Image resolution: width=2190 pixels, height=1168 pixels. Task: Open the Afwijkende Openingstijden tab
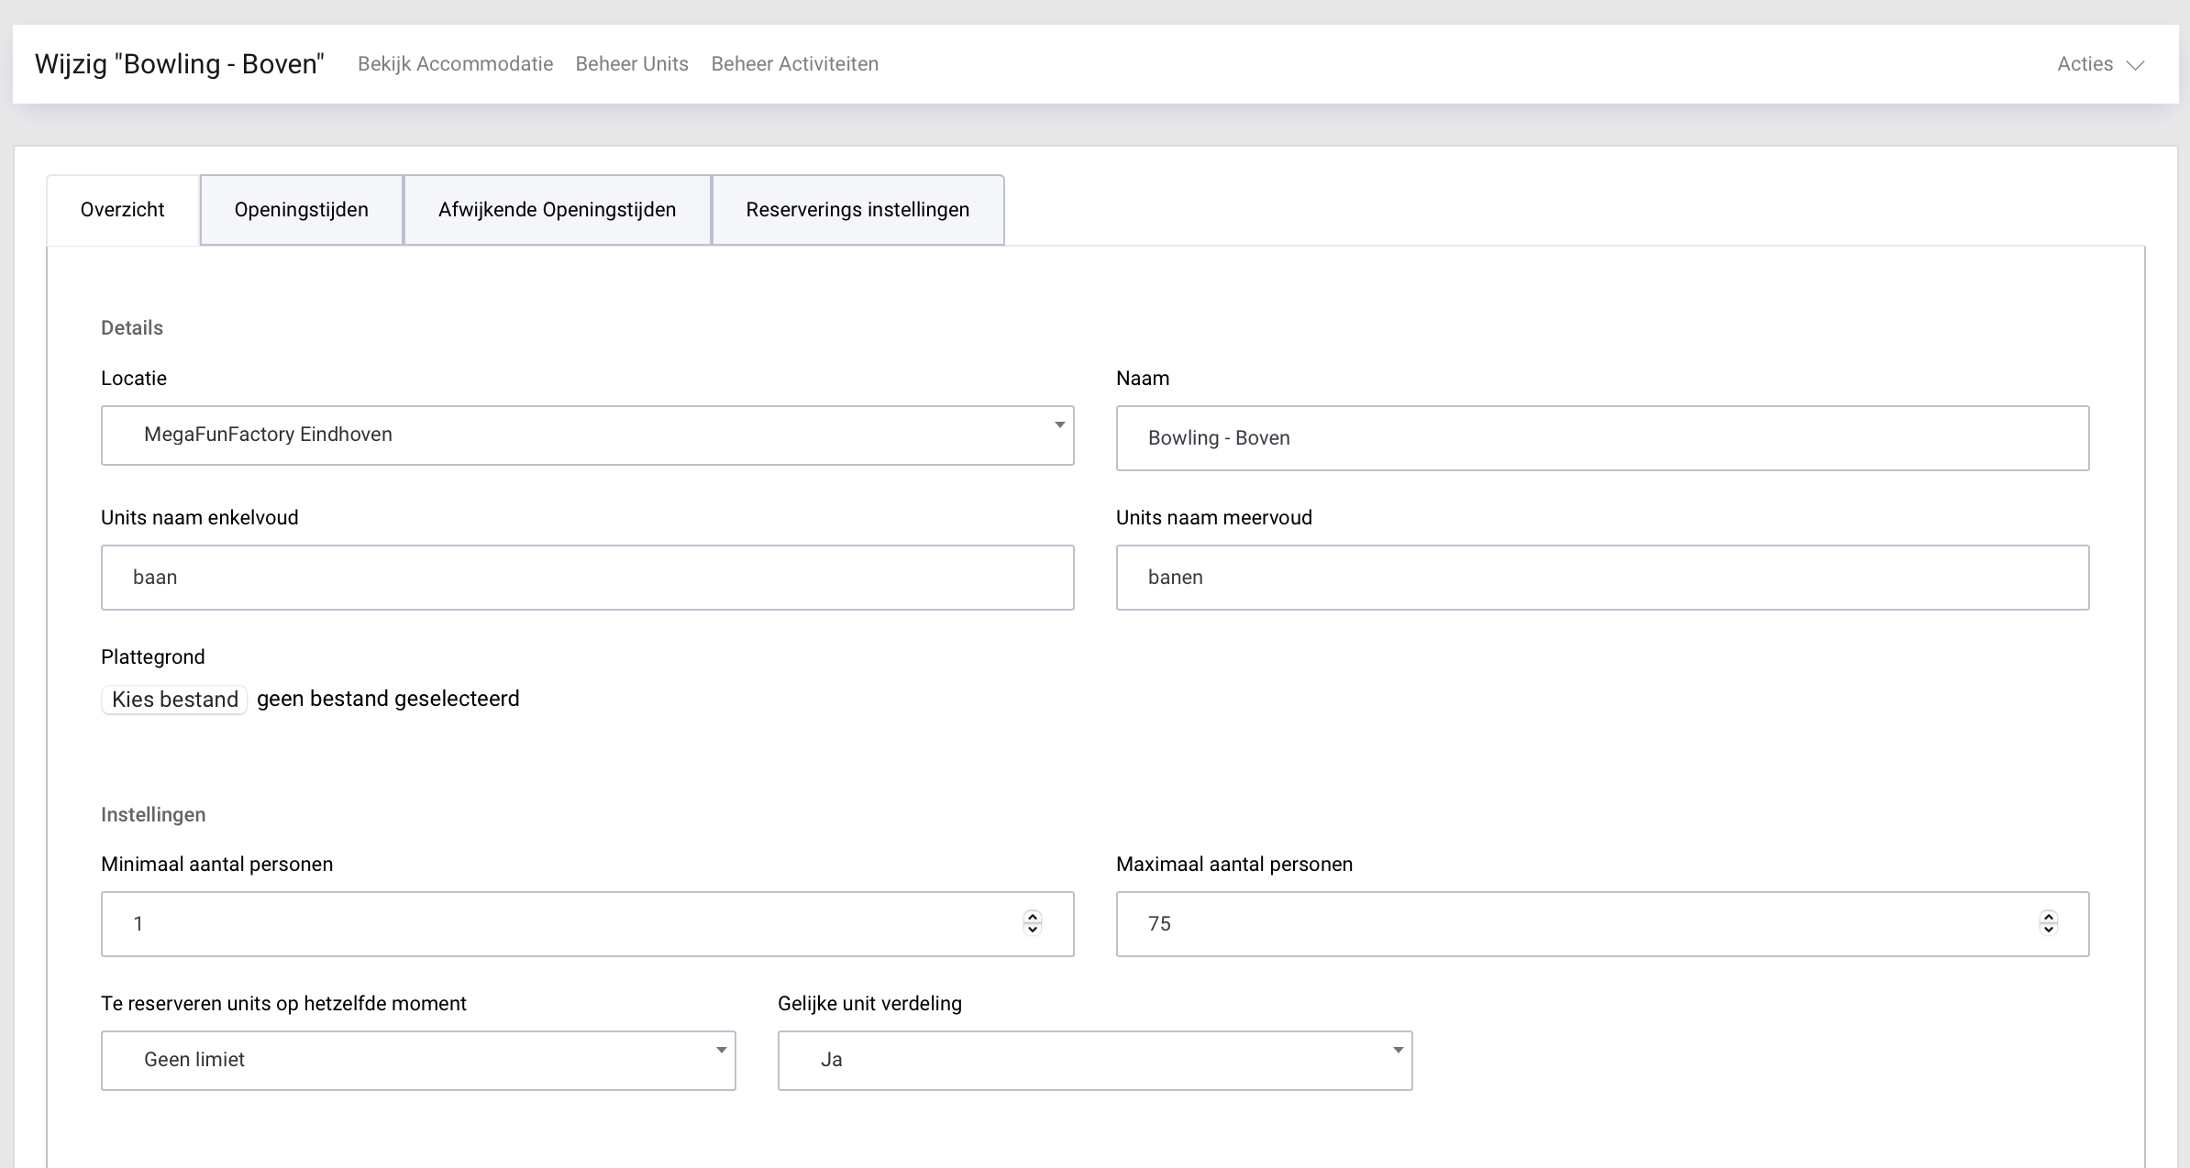point(557,210)
